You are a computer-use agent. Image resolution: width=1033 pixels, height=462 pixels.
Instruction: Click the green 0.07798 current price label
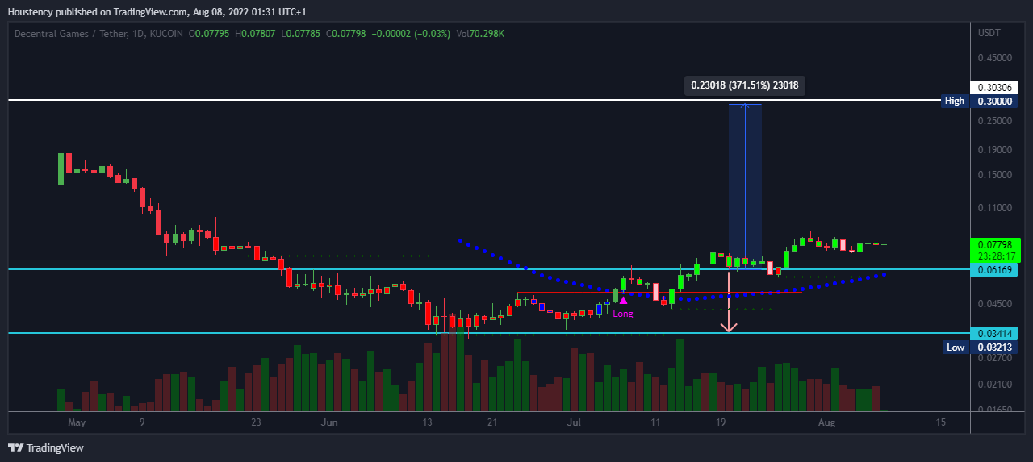click(x=994, y=244)
